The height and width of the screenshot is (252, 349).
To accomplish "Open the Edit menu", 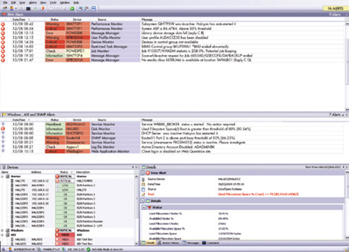I will [x=13, y=3].
